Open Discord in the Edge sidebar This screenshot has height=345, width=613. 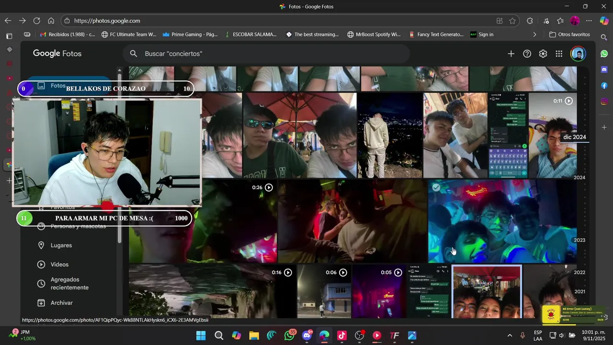(604, 69)
